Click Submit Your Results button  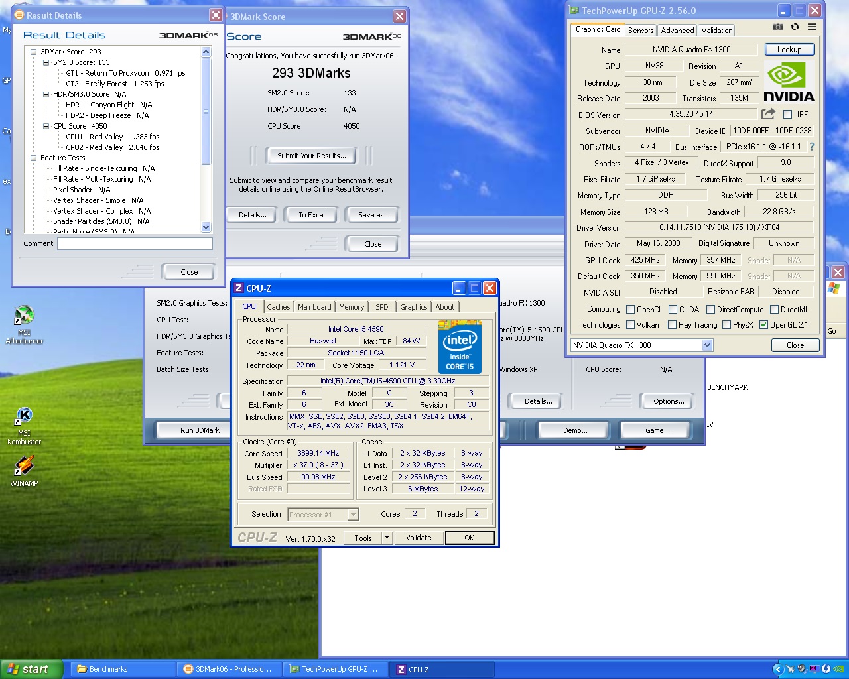[311, 156]
